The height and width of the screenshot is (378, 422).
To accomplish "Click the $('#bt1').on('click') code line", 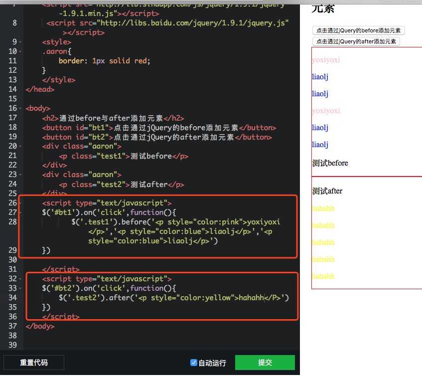I will pyautogui.click(x=109, y=212).
